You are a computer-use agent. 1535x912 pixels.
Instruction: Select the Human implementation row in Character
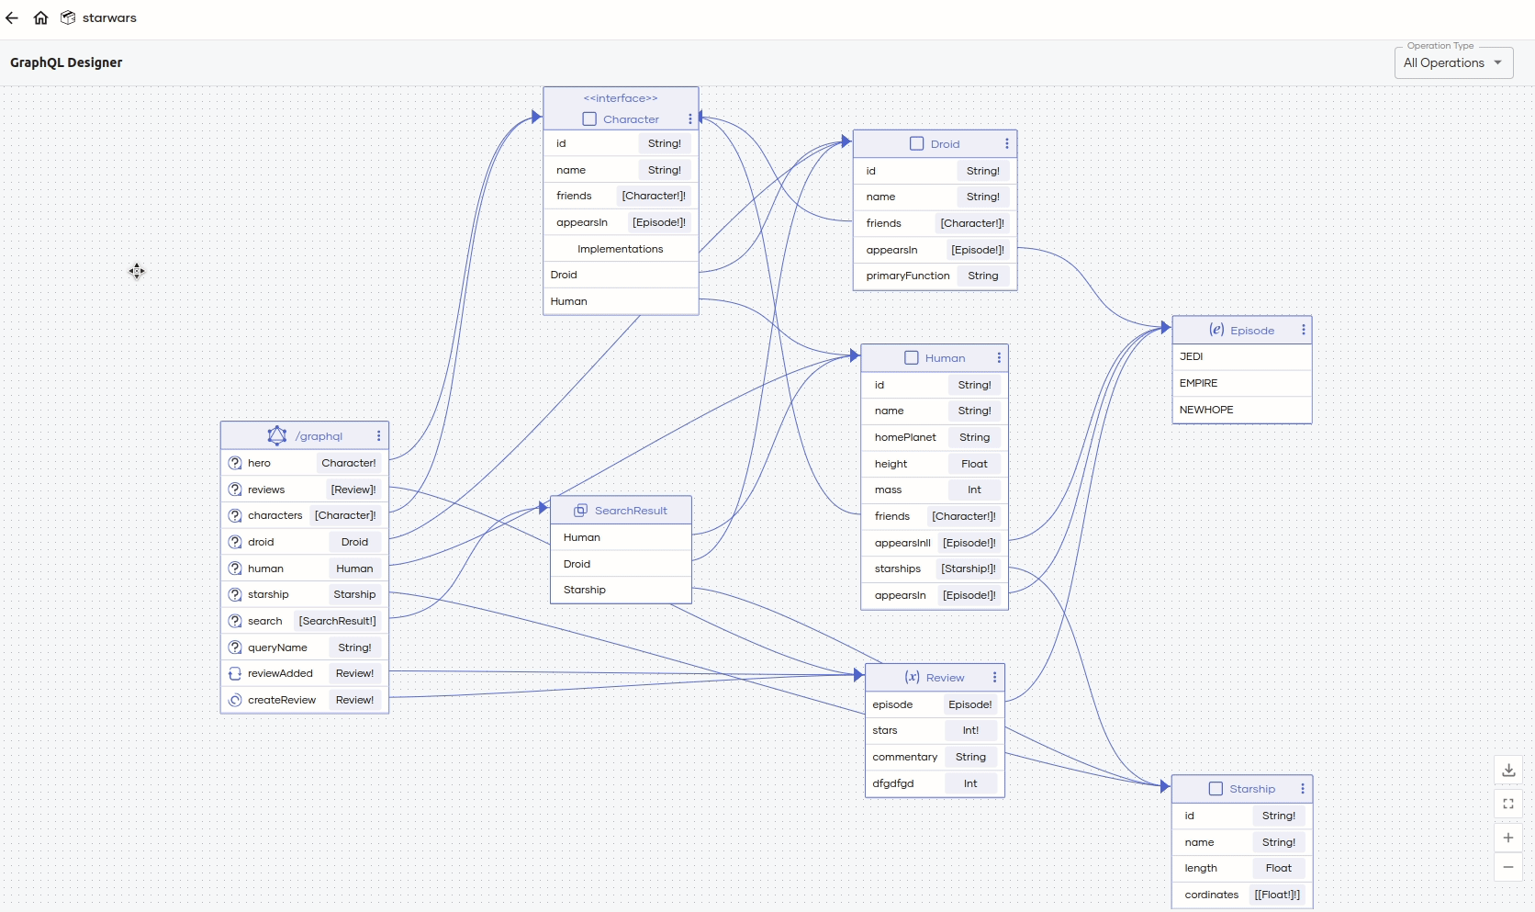[x=621, y=301]
